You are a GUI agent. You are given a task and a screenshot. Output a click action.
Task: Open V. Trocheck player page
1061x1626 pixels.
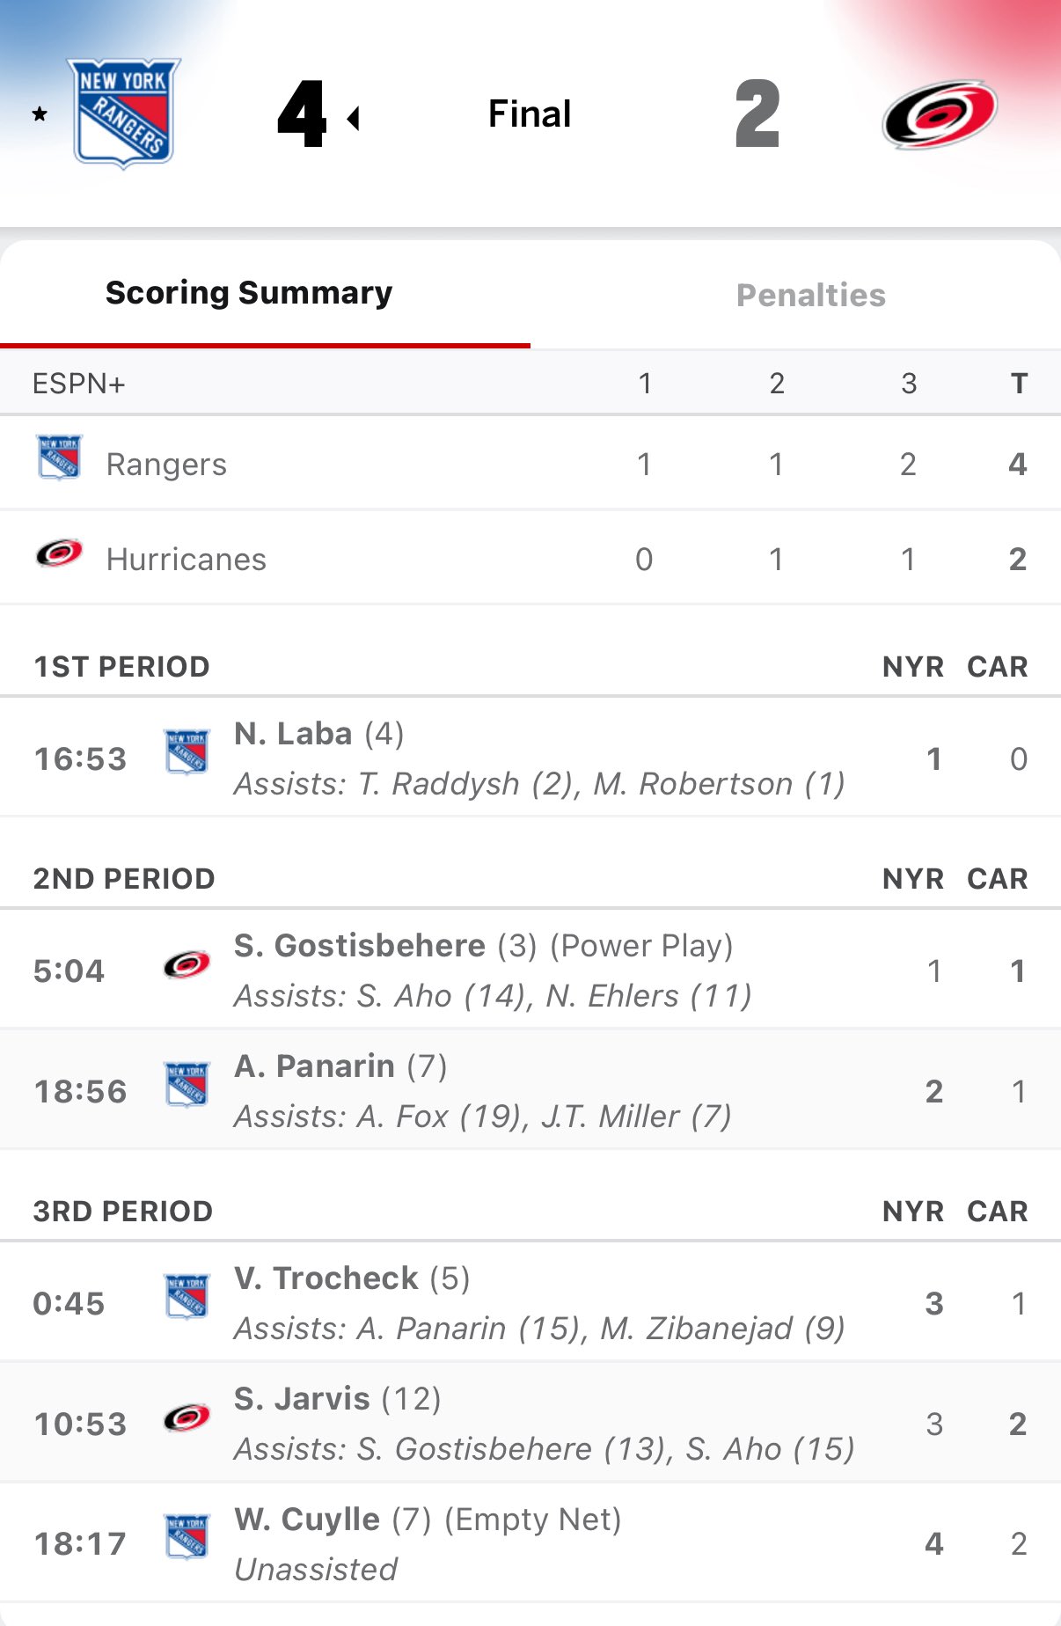point(326,1278)
